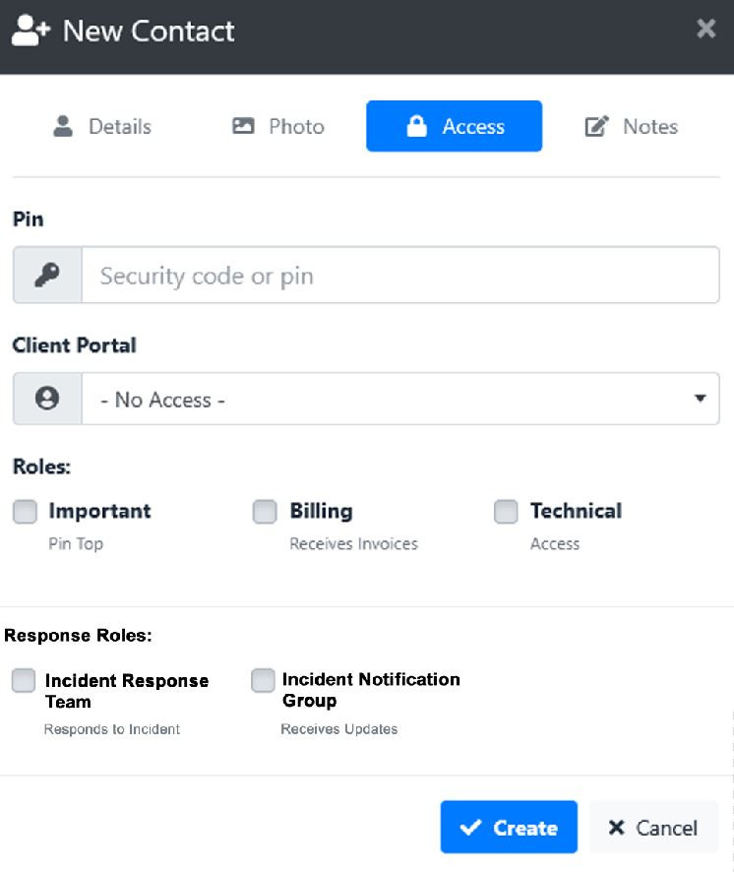Select Incident Notification Group checkbox
This screenshot has height=872, width=734.
(263, 680)
